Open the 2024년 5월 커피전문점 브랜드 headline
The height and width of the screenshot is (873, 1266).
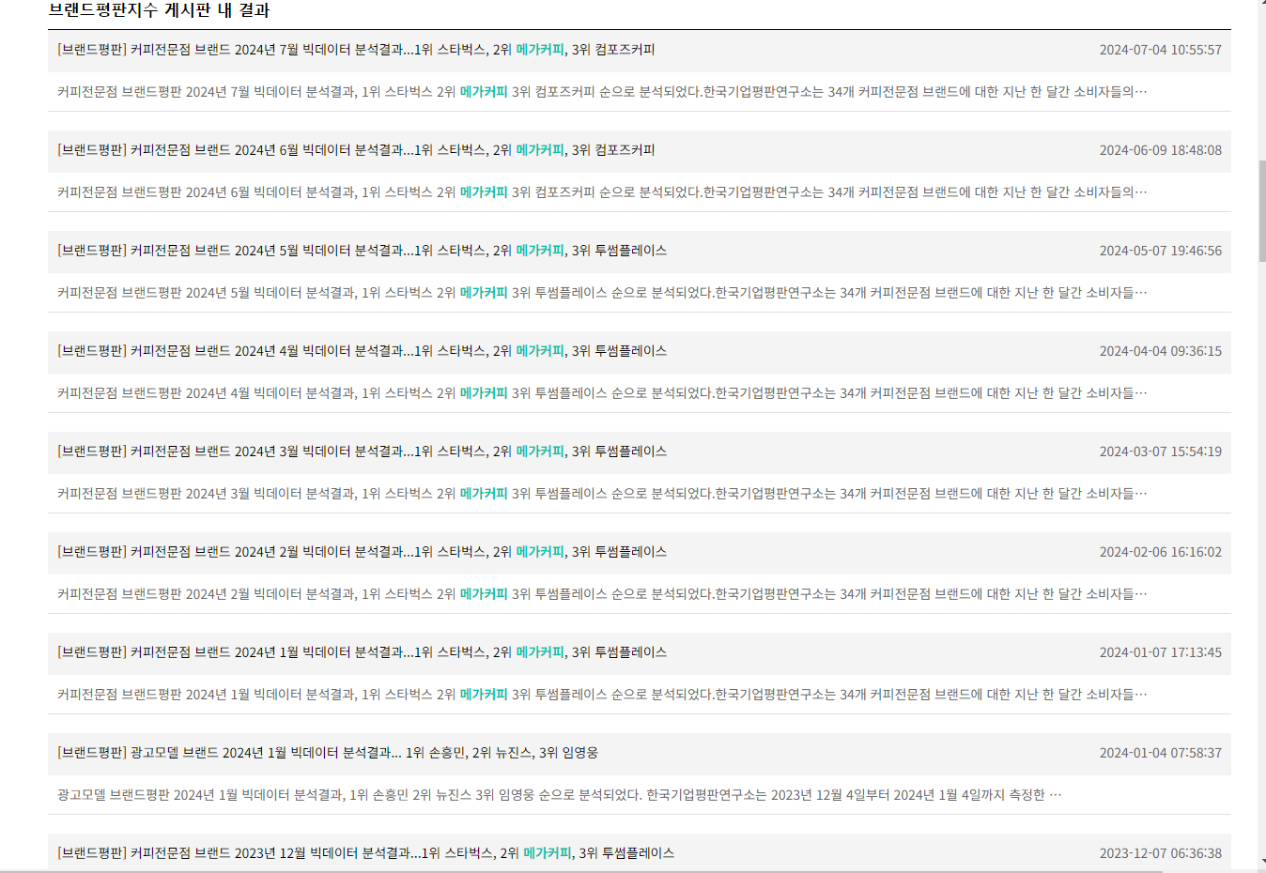[x=362, y=251]
